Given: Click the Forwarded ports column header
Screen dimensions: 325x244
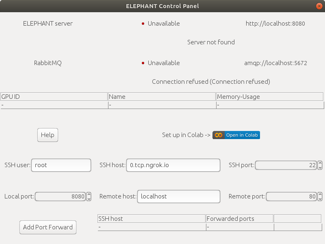Looking at the screenshot, I should [x=240, y=219].
